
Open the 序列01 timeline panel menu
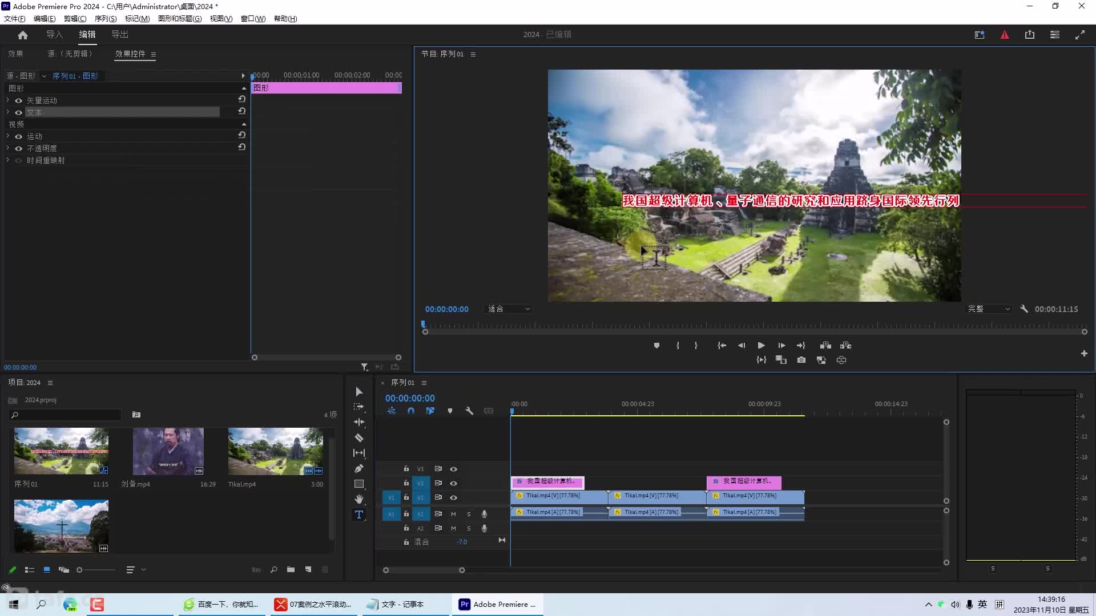coord(424,383)
